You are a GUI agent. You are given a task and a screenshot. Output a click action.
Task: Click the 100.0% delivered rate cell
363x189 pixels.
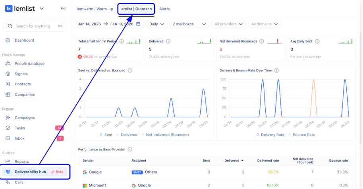(272, 185)
